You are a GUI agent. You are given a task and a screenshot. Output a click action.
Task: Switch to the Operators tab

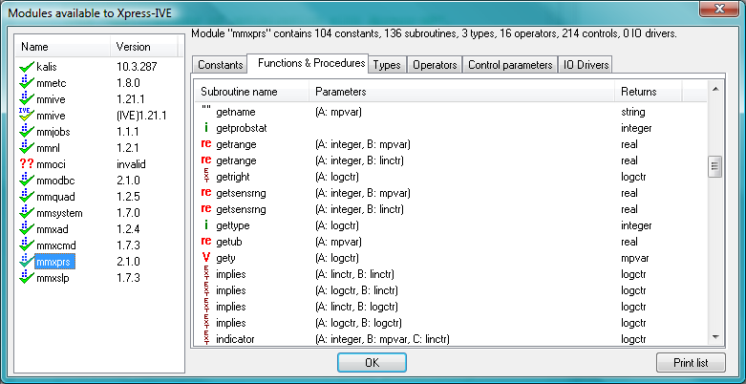point(434,65)
